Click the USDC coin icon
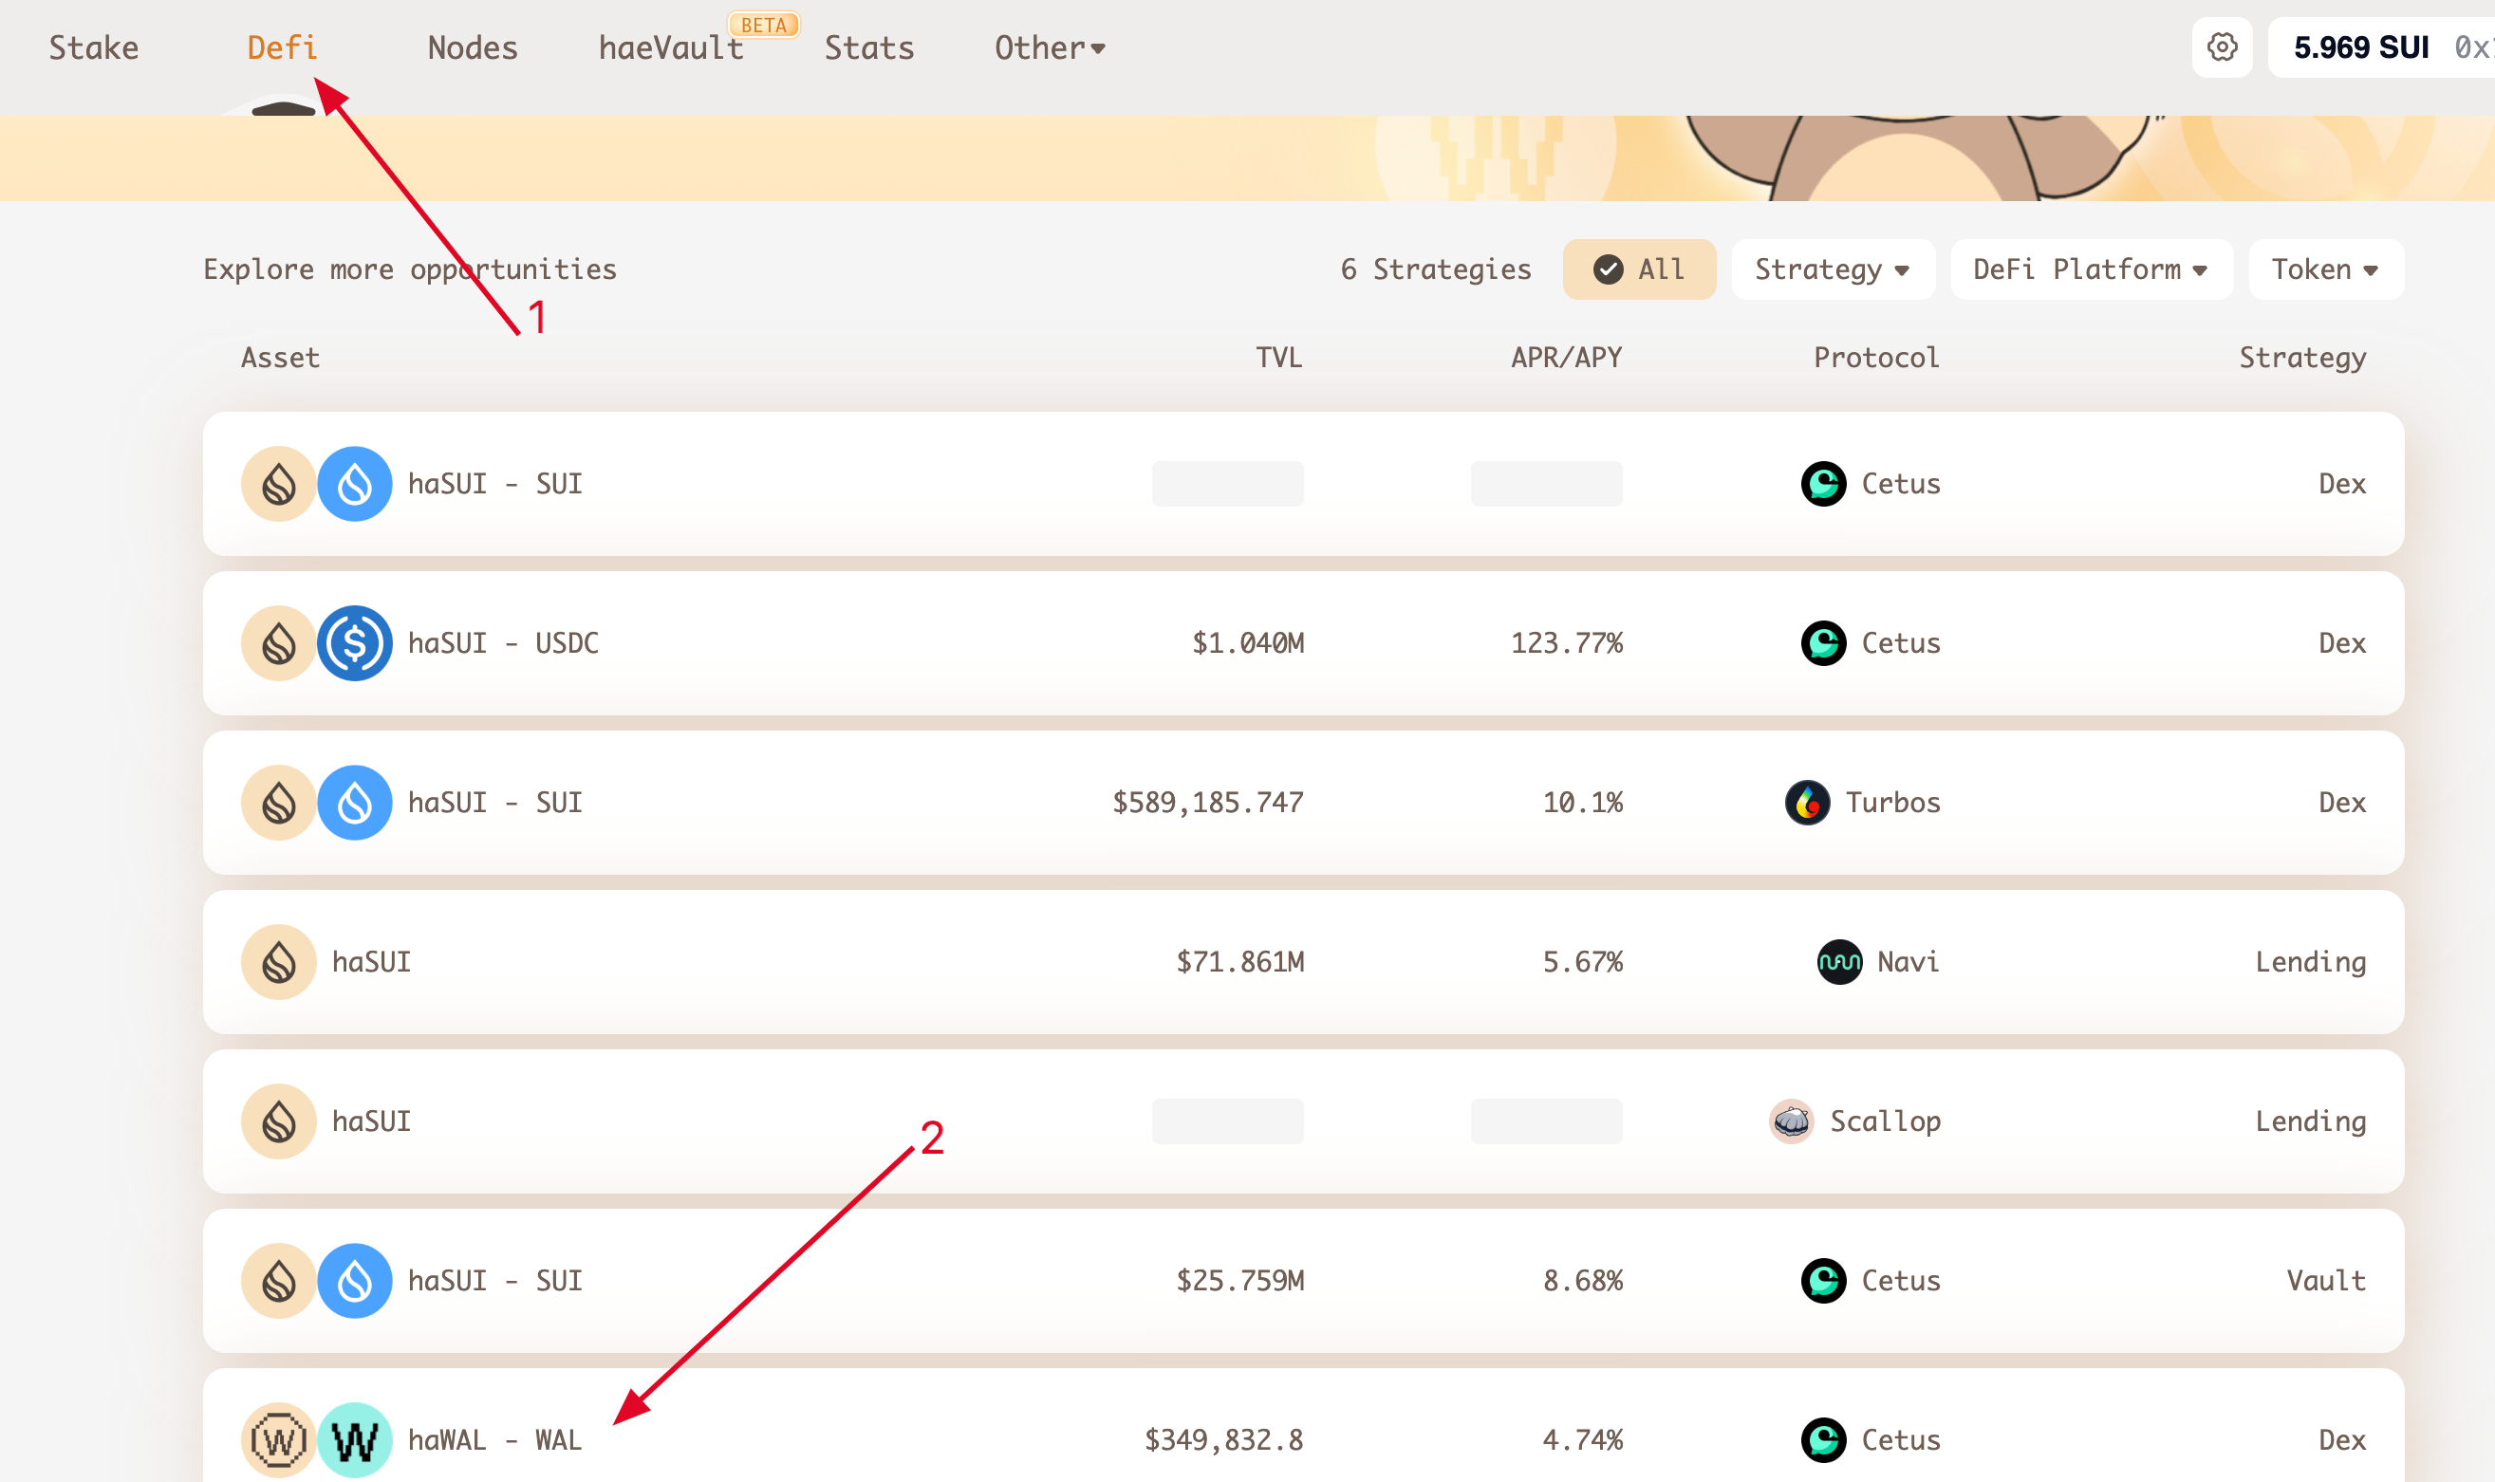Viewport: 2495px width, 1482px height. tap(355, 643)
